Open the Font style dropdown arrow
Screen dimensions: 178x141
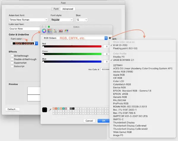pyautogui.click(x=71, y=20)
